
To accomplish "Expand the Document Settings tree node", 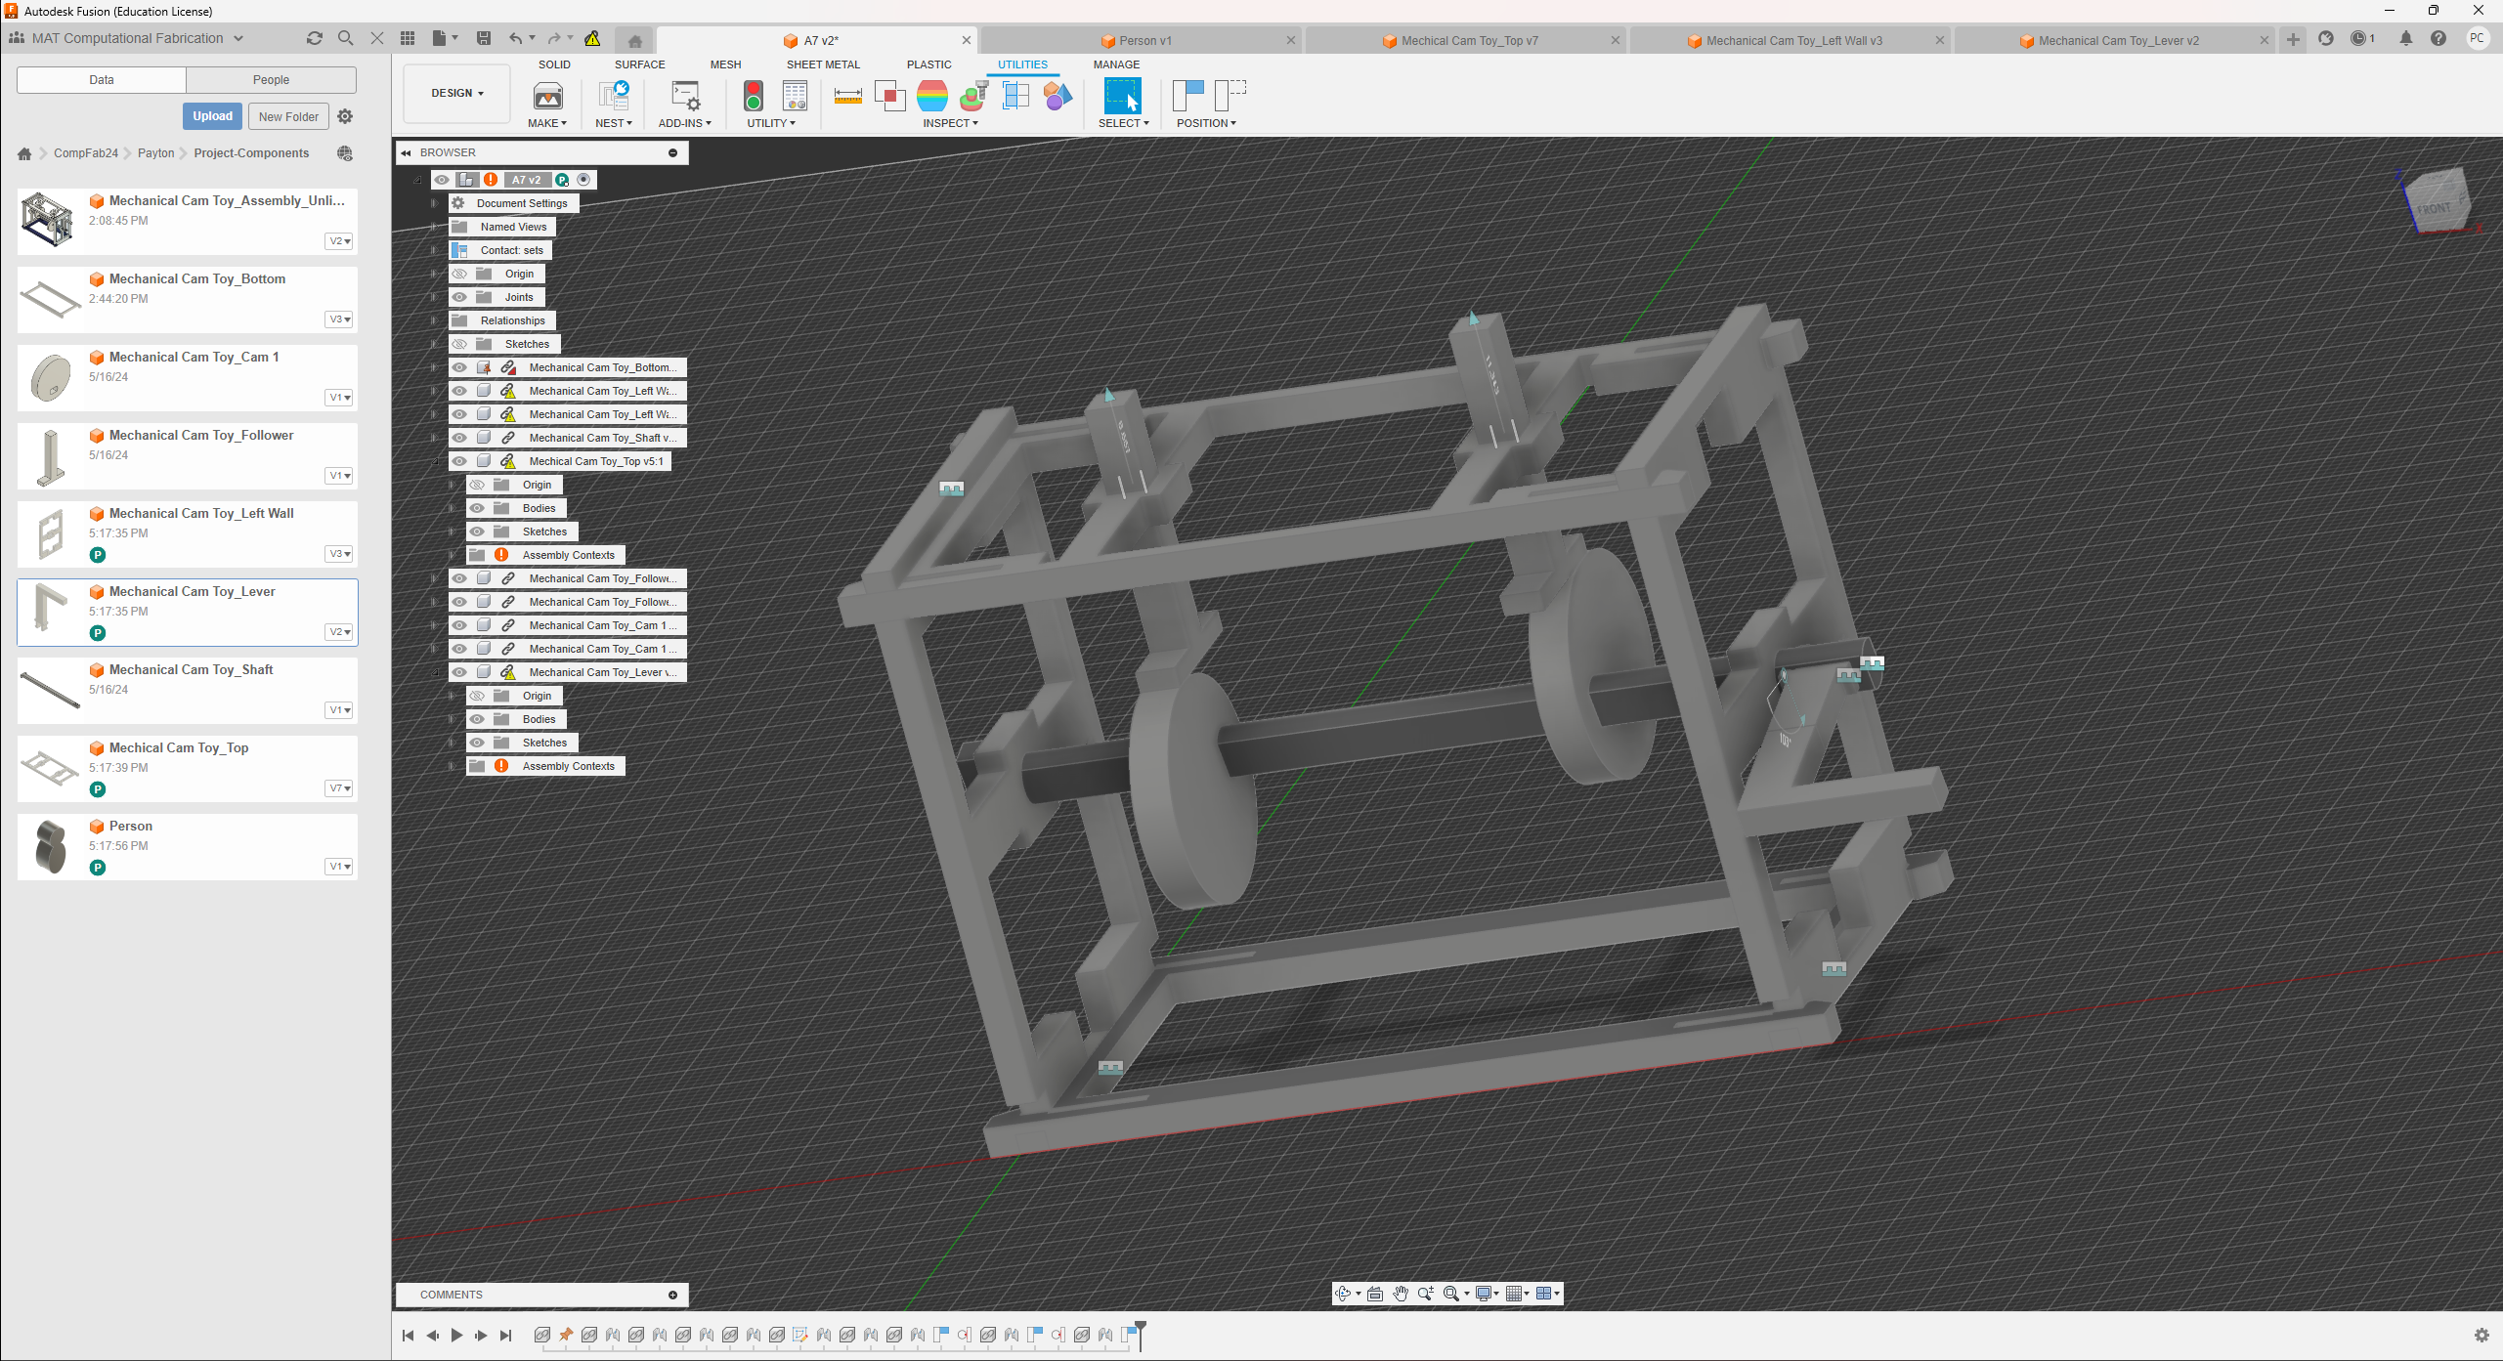I will 434,203.
